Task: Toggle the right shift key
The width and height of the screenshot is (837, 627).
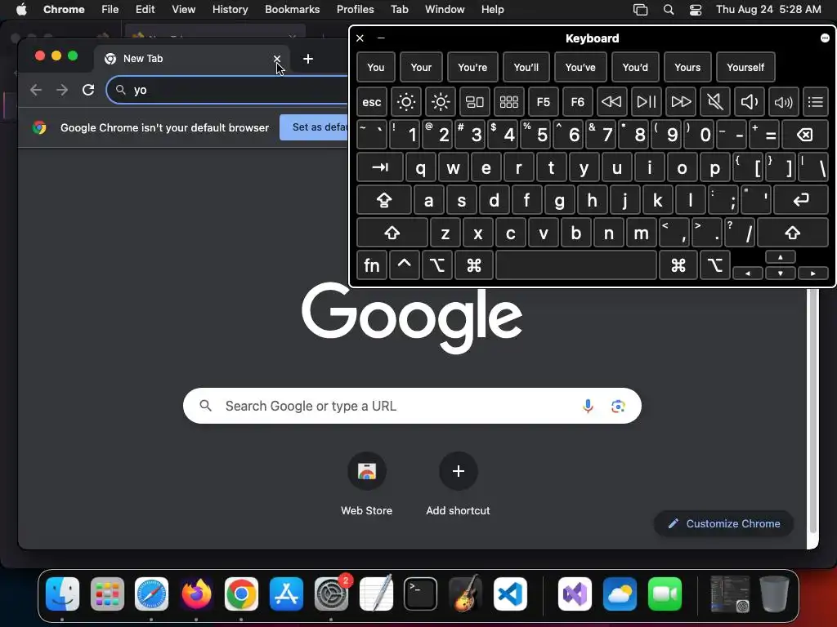Action: click(793, 233)
